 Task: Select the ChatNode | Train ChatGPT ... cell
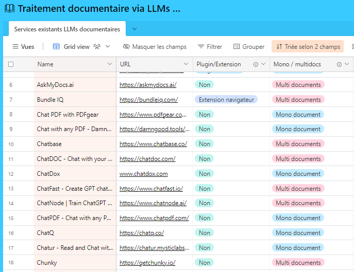tap(75, 203)
